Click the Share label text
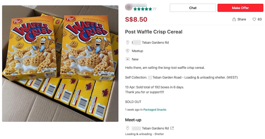This screenshot has width=265, height=139. pos(242,20)
